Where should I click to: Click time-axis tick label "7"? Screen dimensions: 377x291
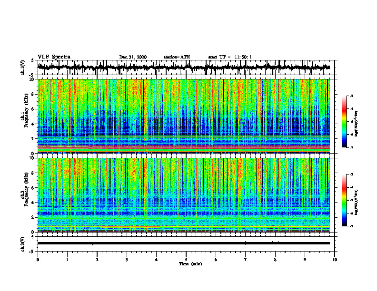[246, 260]
